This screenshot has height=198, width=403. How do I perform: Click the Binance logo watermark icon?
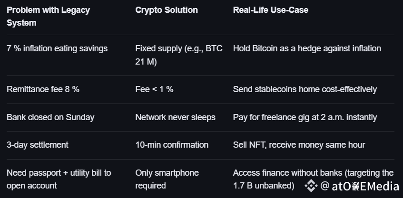pyautogui.click(x=311, y=186)
